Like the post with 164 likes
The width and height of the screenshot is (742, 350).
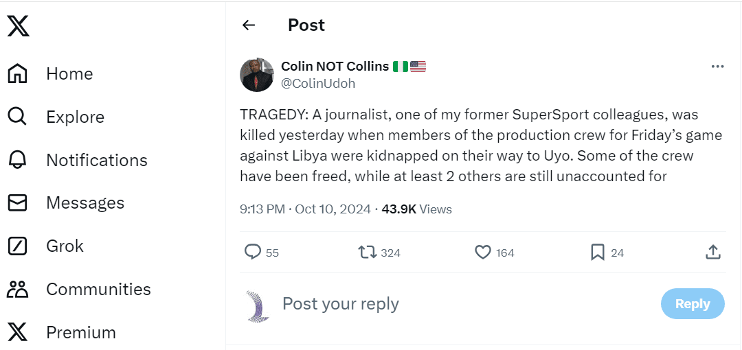click(x=483, y=252)
